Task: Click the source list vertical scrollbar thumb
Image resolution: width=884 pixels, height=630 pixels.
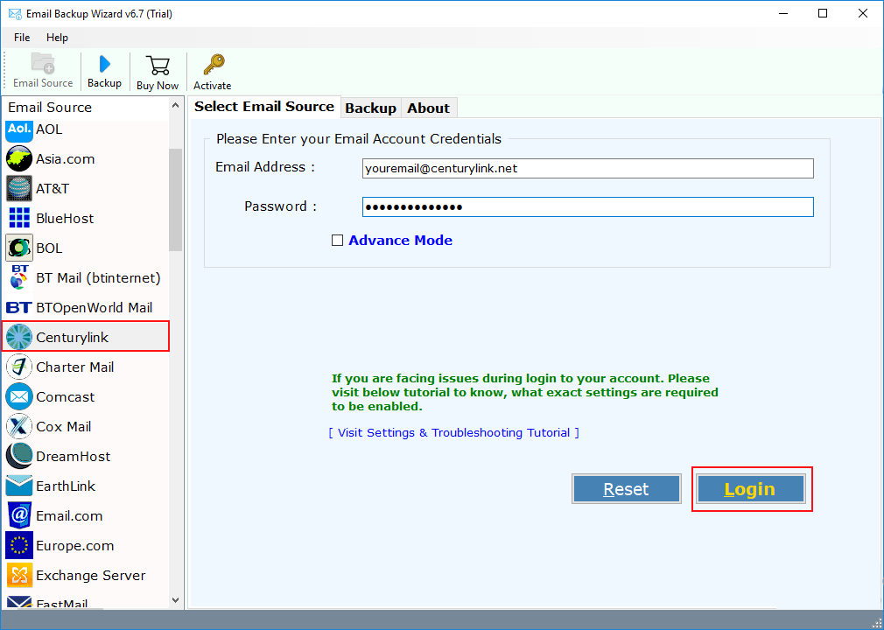Action: [175, 200]
